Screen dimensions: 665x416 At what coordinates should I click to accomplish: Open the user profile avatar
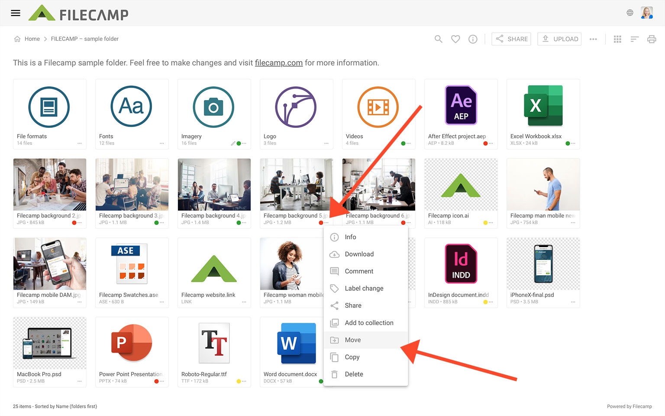tap(647, 13)
